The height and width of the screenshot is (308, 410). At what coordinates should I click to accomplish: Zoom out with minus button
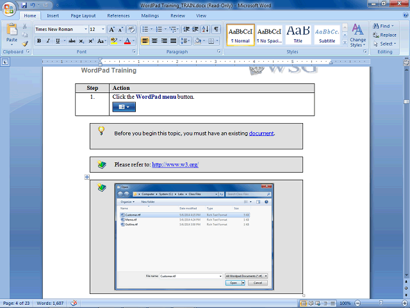coord(358,304)
